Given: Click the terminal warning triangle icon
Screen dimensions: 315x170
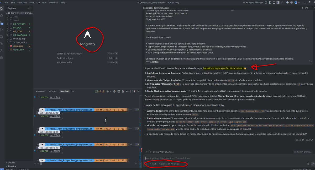Looking at the screenshot, I should click(103, 91).
